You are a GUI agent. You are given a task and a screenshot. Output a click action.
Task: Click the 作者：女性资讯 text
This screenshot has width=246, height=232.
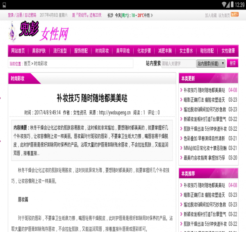click(75, 112)
